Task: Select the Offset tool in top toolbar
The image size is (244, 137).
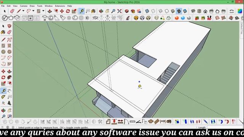Action: coord(56,11)
